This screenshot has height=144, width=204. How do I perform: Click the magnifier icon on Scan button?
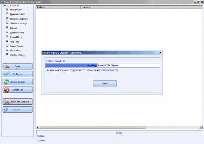(6, 66)
